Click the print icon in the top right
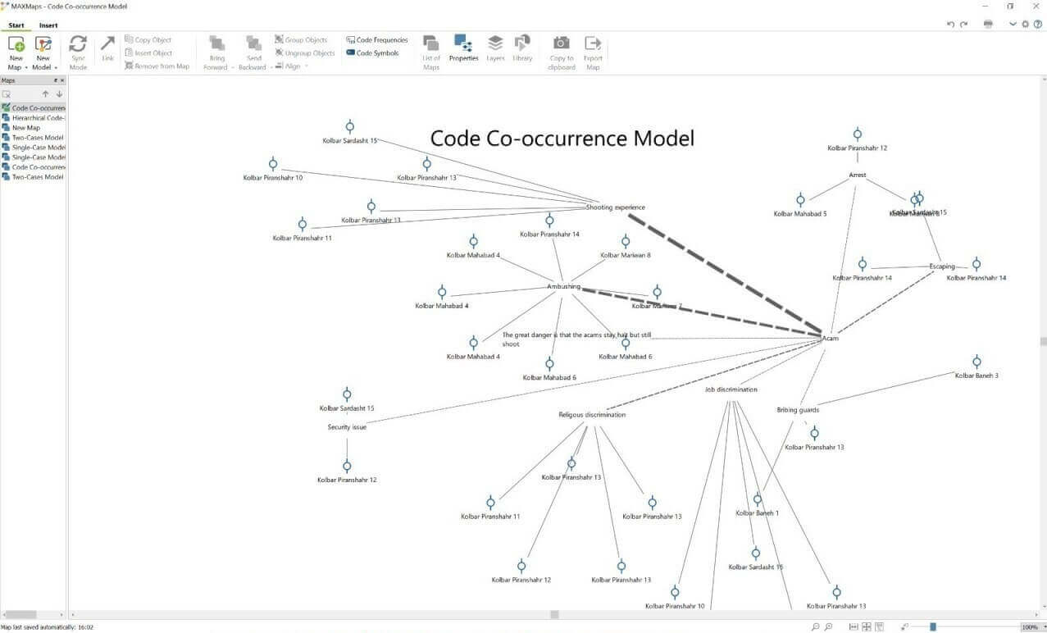1047x633 pixels. coord(988,25)
